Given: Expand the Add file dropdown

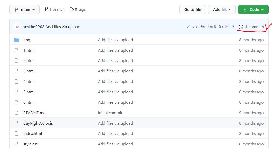Looking at the screenshot, I should pyautogui.click(x=222, y=10).
